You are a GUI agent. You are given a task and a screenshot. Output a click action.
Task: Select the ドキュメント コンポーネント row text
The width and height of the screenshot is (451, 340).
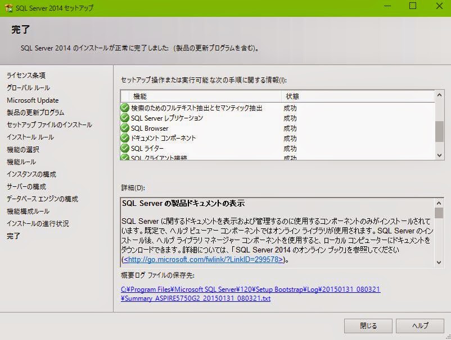(163, 138)
